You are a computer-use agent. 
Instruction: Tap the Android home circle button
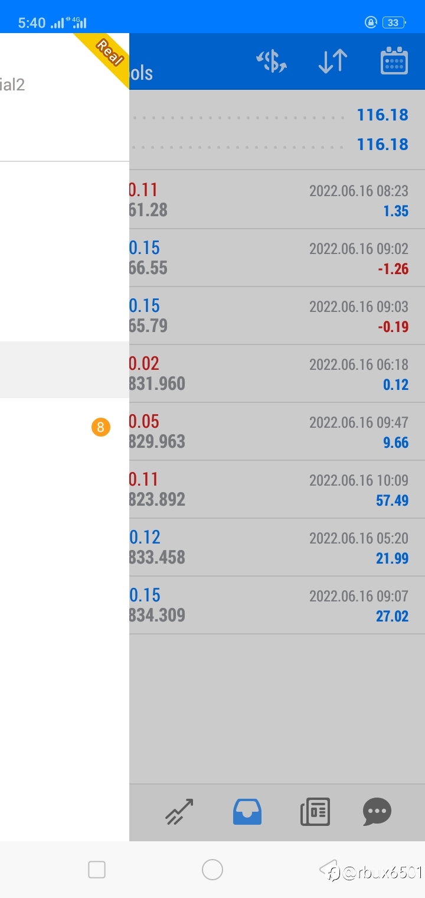(212, 870)
